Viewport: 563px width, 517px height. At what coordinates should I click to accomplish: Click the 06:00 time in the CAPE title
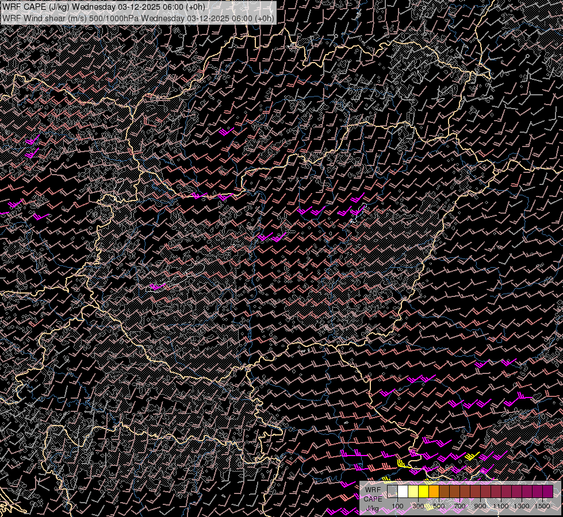point(174,6)
